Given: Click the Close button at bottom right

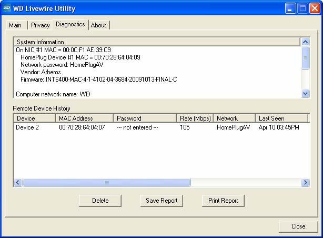Looking at the screenshot, I should (298, 226).
